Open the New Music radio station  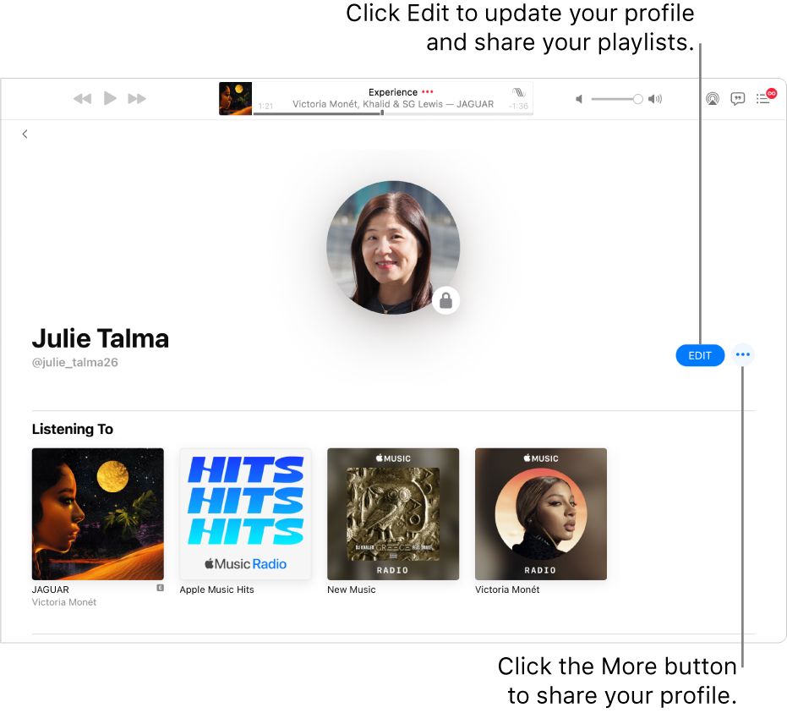(393, 514)
